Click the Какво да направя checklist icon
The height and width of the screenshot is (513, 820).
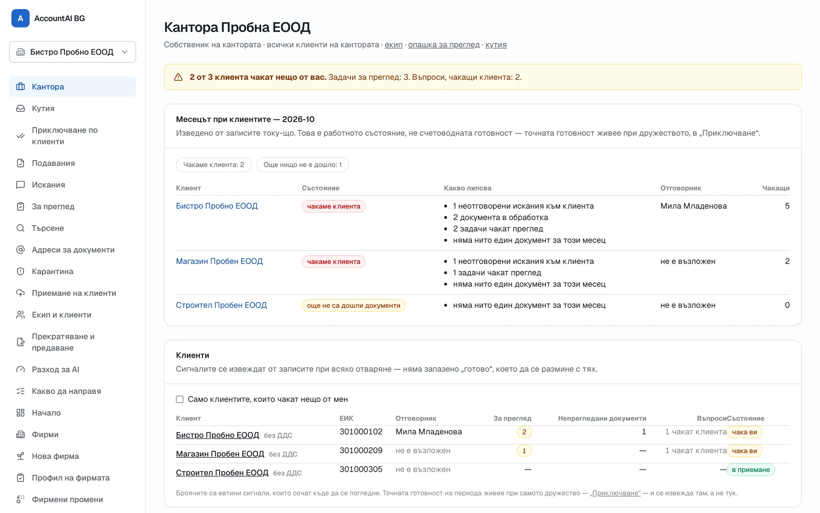click(x=20, y=391)
